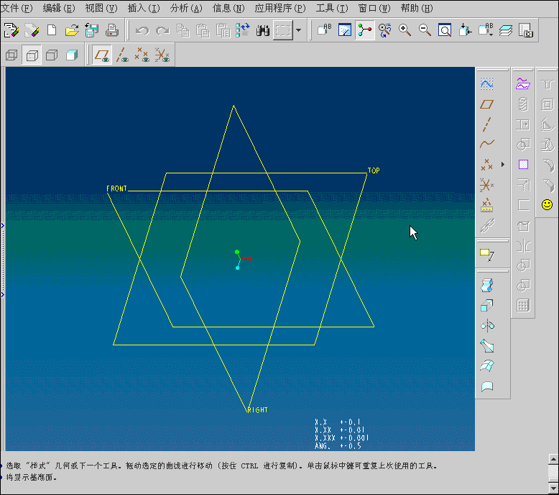Select the Datum Plane tool
The height and width of the screenshot is (495, 559).
(x=486, y=104)
